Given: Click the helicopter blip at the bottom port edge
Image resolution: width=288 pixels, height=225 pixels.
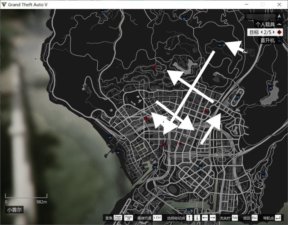Looking at the screenshot, I should point(188,211).
